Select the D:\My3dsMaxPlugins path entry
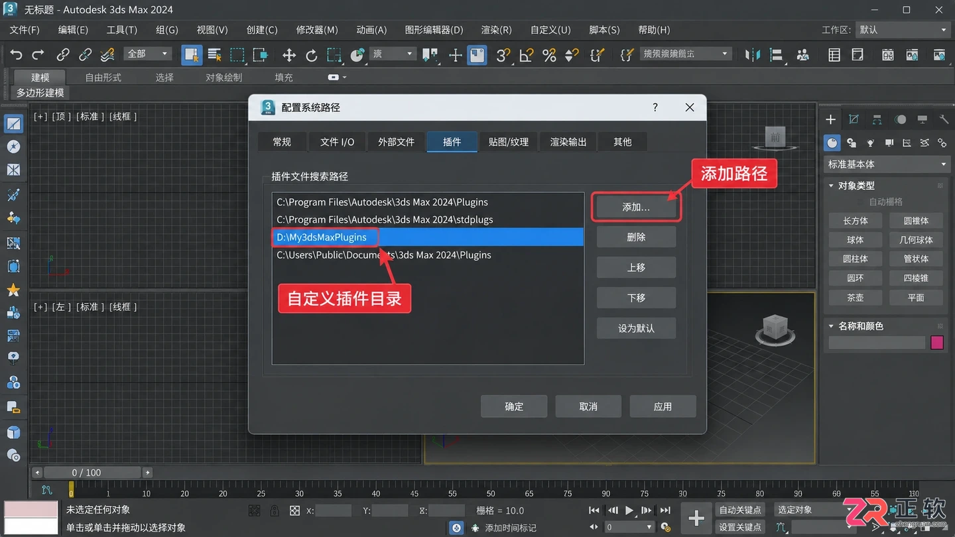955x537 pixels. coord(428,237)
